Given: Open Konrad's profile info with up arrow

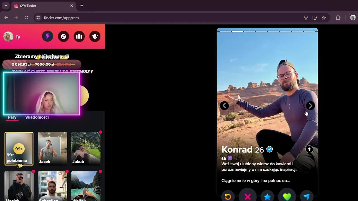Looking at the screenshot, I should [309, 149].
